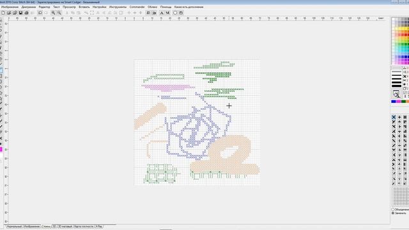This screenshot has height=230, width=409.
Task: Click the circle icon in top toolbar
Action: (175, 13)
